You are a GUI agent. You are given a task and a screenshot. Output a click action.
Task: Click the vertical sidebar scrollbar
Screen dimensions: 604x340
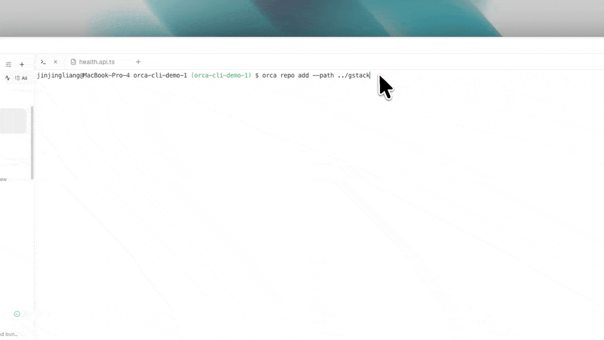point(32,143)
